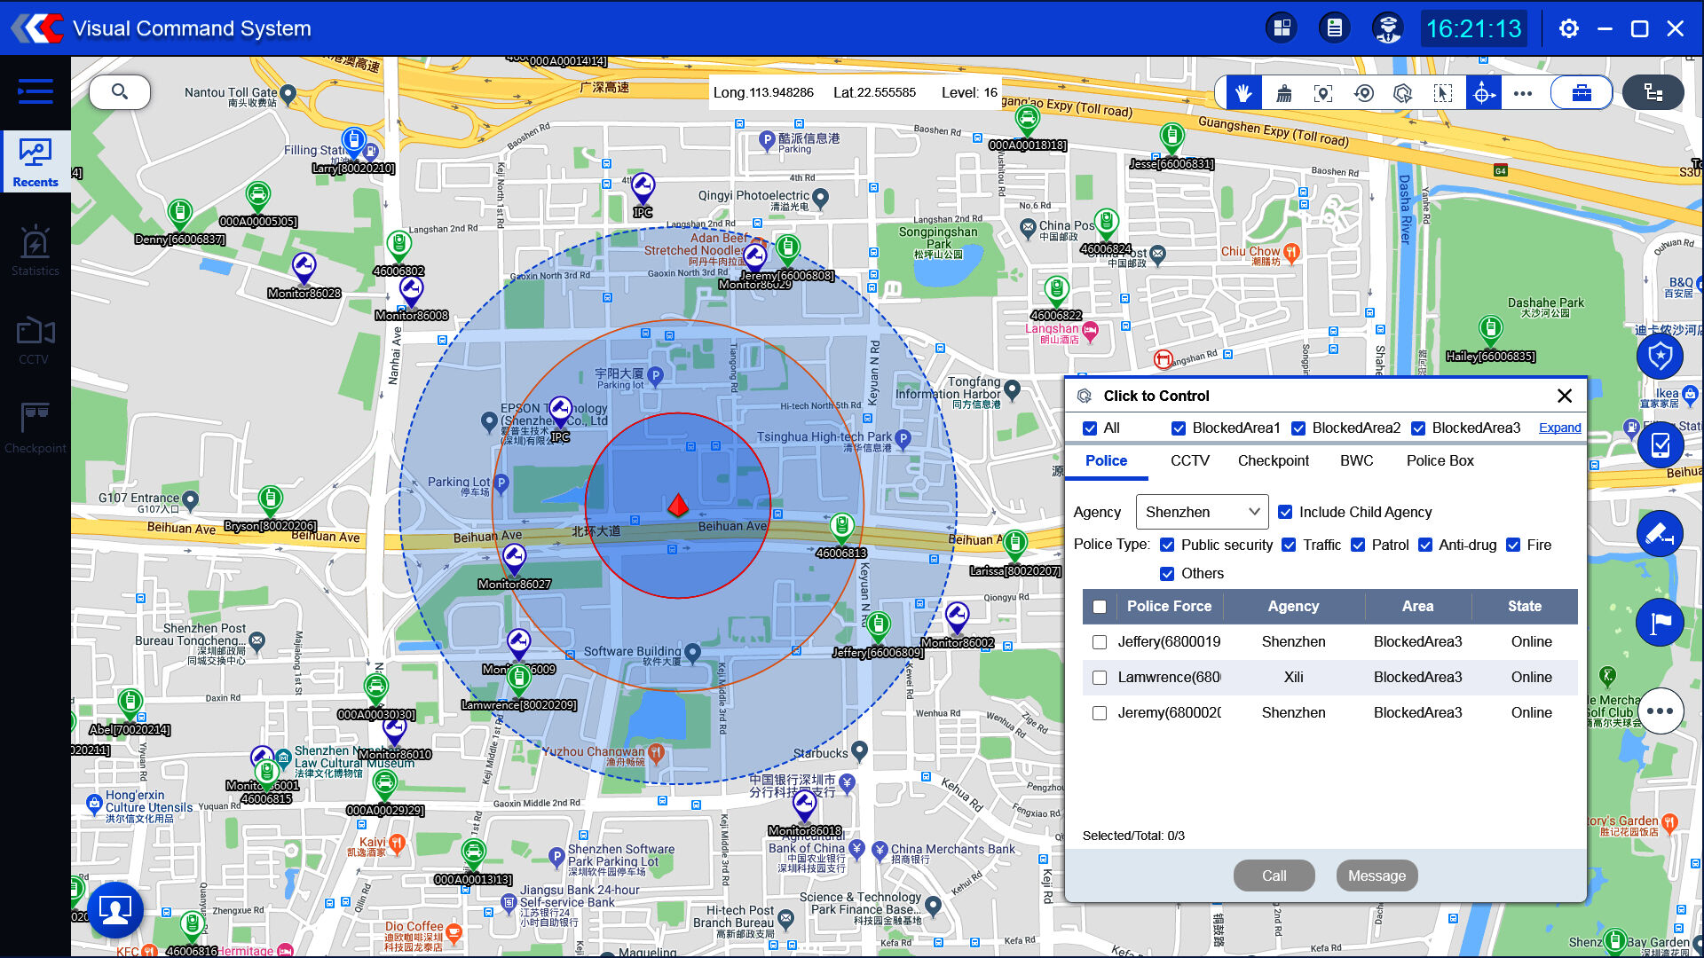Click the clear map broom icon
This screenshot has width=1704, height=958.
[1283, 93]
